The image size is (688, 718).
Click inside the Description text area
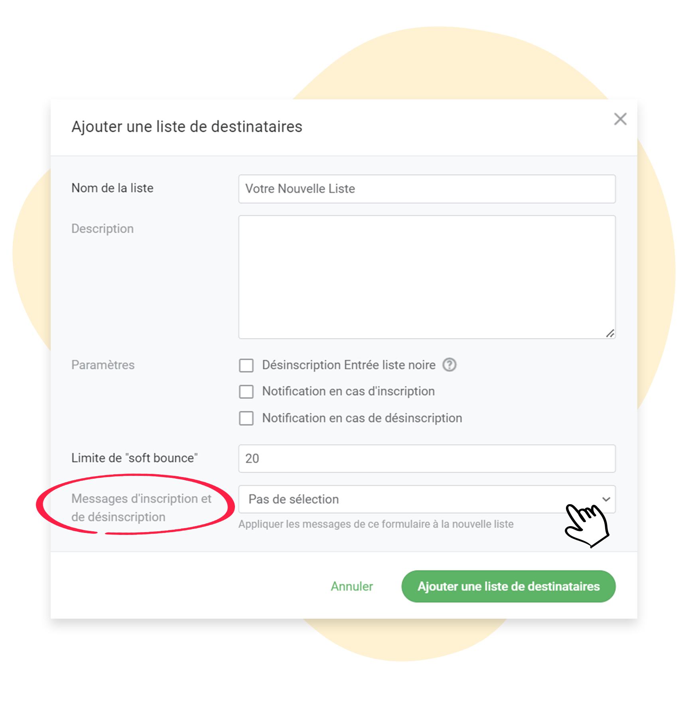coord(427,277)
